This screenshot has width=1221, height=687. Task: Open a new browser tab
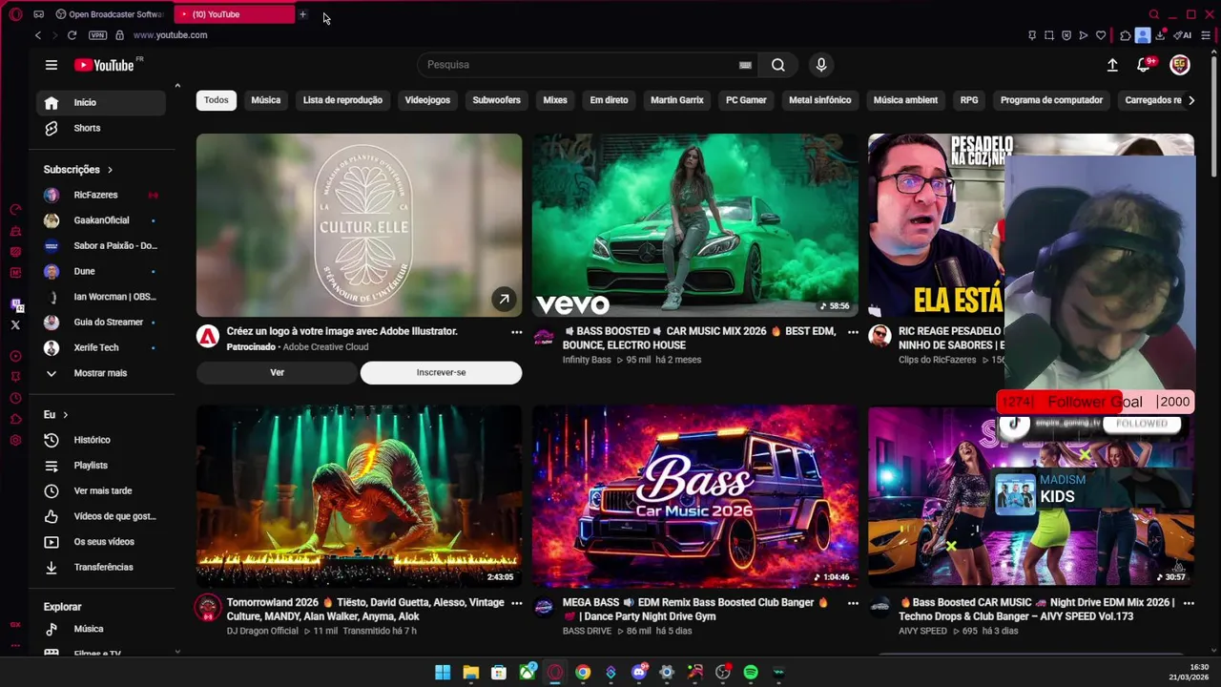coord(302,14)
